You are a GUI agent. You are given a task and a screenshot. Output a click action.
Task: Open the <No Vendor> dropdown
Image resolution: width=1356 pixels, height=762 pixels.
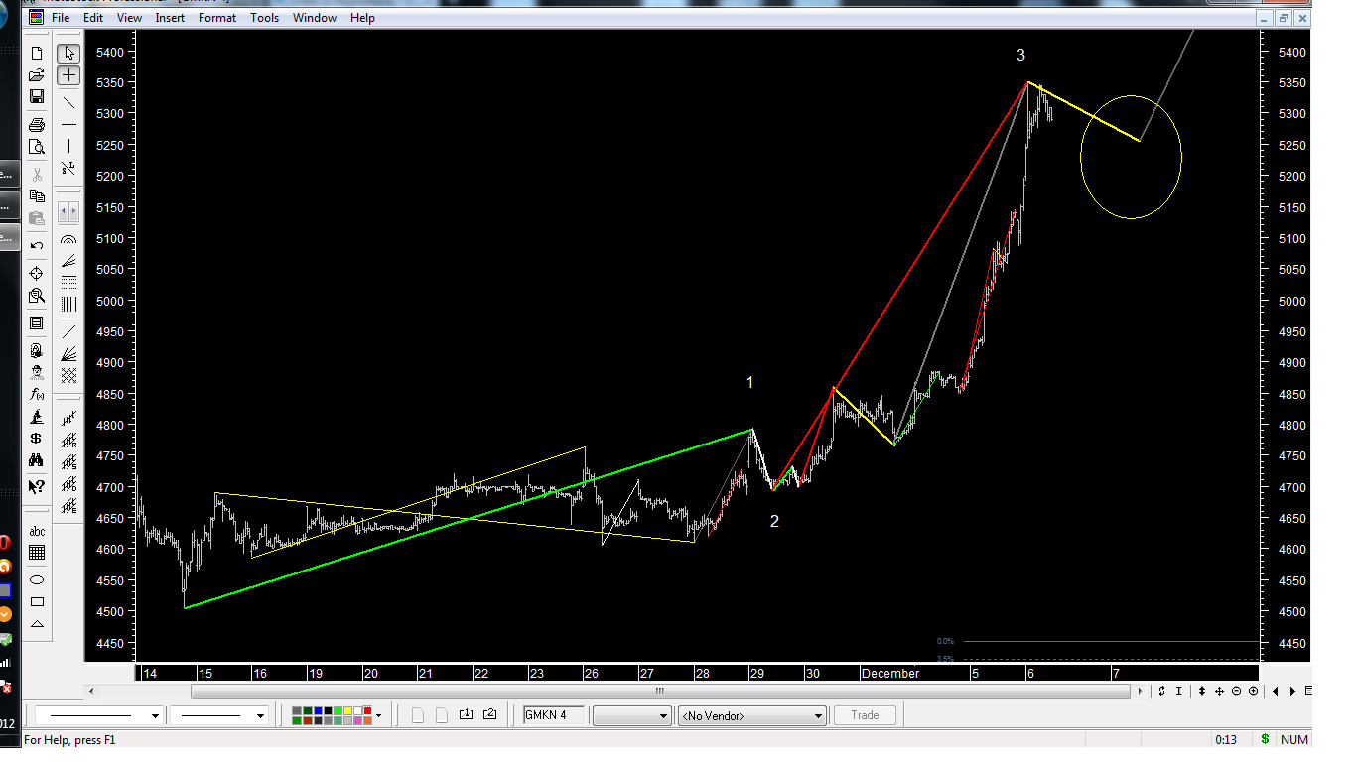pos(751,715)
